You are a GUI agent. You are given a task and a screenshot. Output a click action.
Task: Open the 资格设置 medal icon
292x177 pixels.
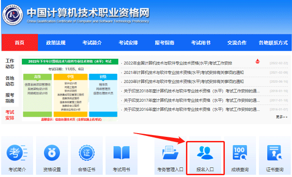(x=52, y=153)
